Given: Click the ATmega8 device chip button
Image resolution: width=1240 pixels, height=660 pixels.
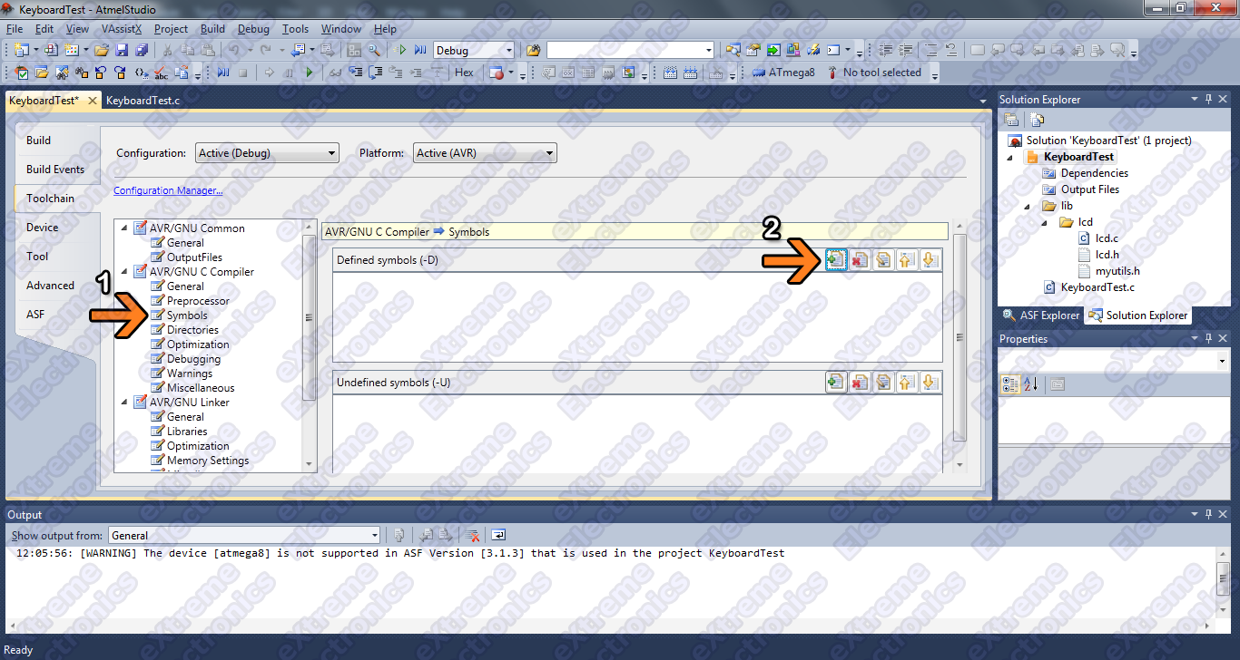Looking at the screenshot, I should 783,73.
